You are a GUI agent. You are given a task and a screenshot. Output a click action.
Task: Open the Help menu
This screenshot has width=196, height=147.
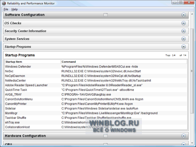click(15, 9)
